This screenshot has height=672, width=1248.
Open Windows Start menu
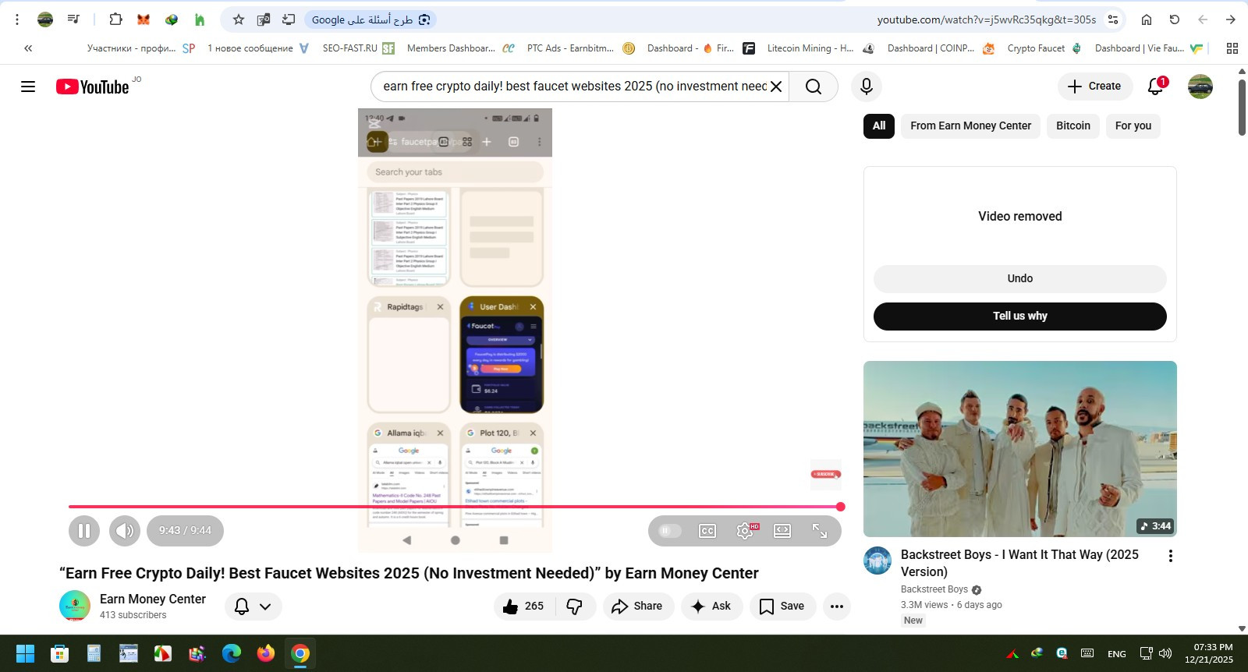pyautogui.click(x=25, y=654)
